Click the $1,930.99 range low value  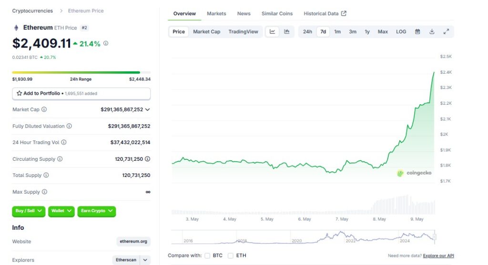tap(22, 79)
